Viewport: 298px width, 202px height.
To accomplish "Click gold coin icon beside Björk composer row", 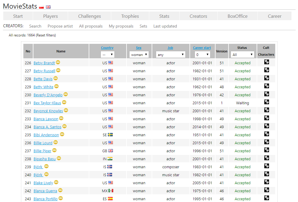I will point(46,166).
